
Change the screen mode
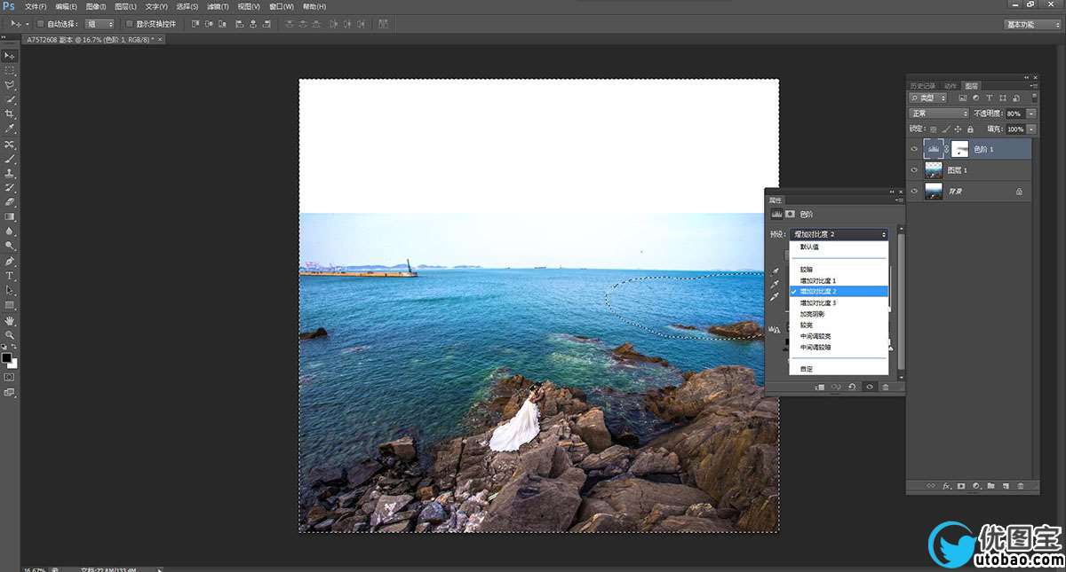10,392
